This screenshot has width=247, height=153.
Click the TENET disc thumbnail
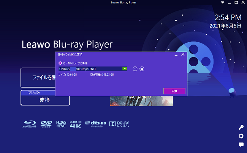141,101
